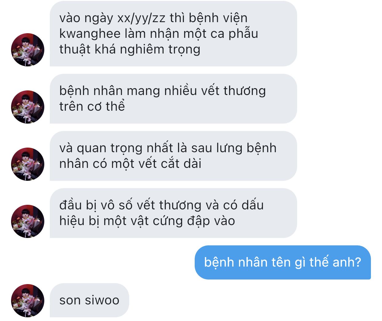View profile picture beside "đầu bị vô số" message
The width and height of the screenshot is (382, 321).
click(28, 221)
